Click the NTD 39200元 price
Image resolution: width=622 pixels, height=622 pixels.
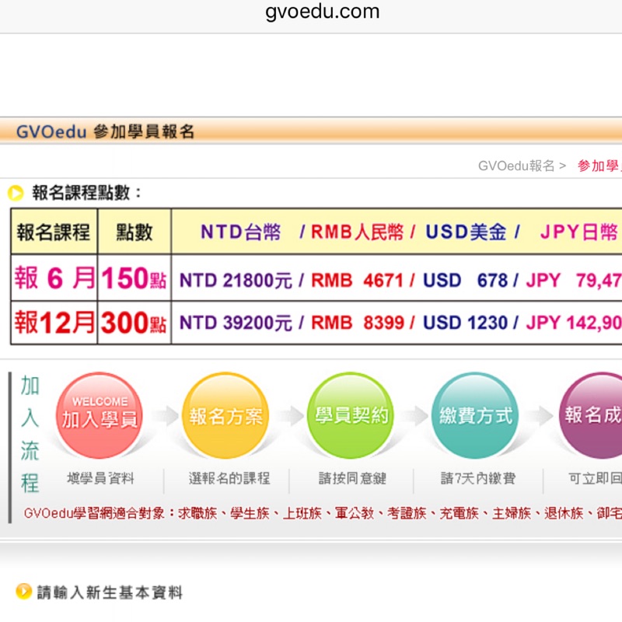tap(235, 323)
